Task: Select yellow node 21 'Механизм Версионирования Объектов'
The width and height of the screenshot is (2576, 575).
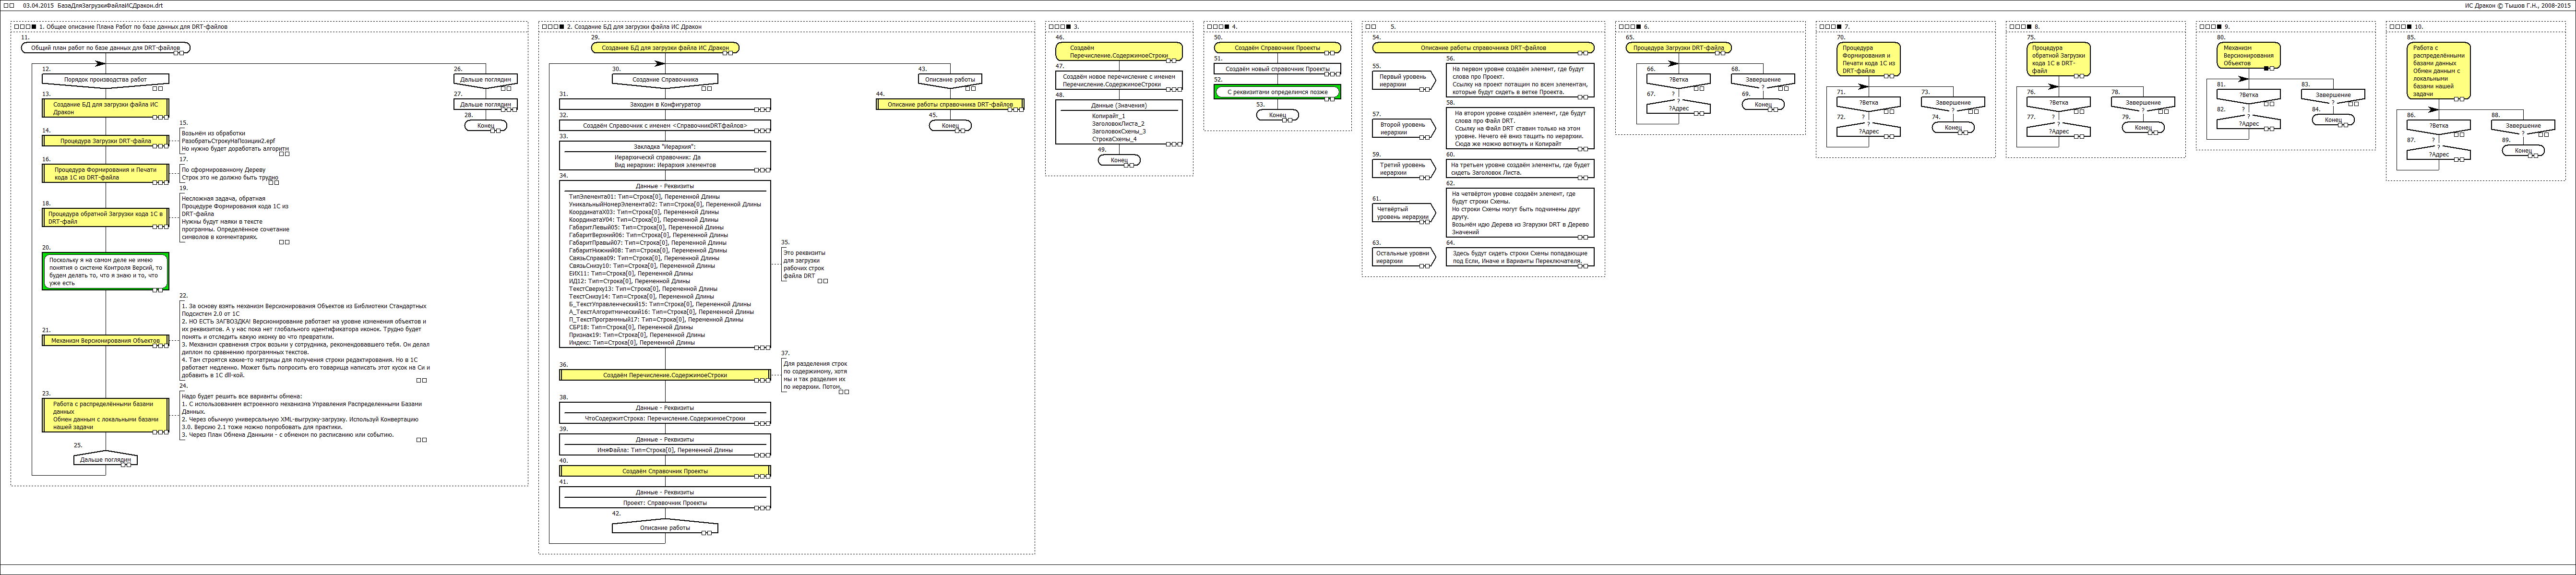Action: coord(105,340)
